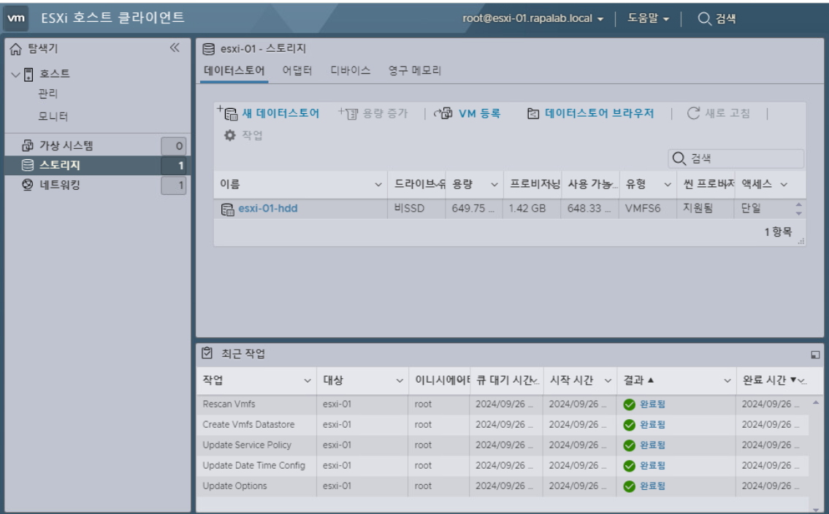This screenshot has height=514, width=829.
Task: Click the datastore row scroll arrows
Action: point(798,209)
